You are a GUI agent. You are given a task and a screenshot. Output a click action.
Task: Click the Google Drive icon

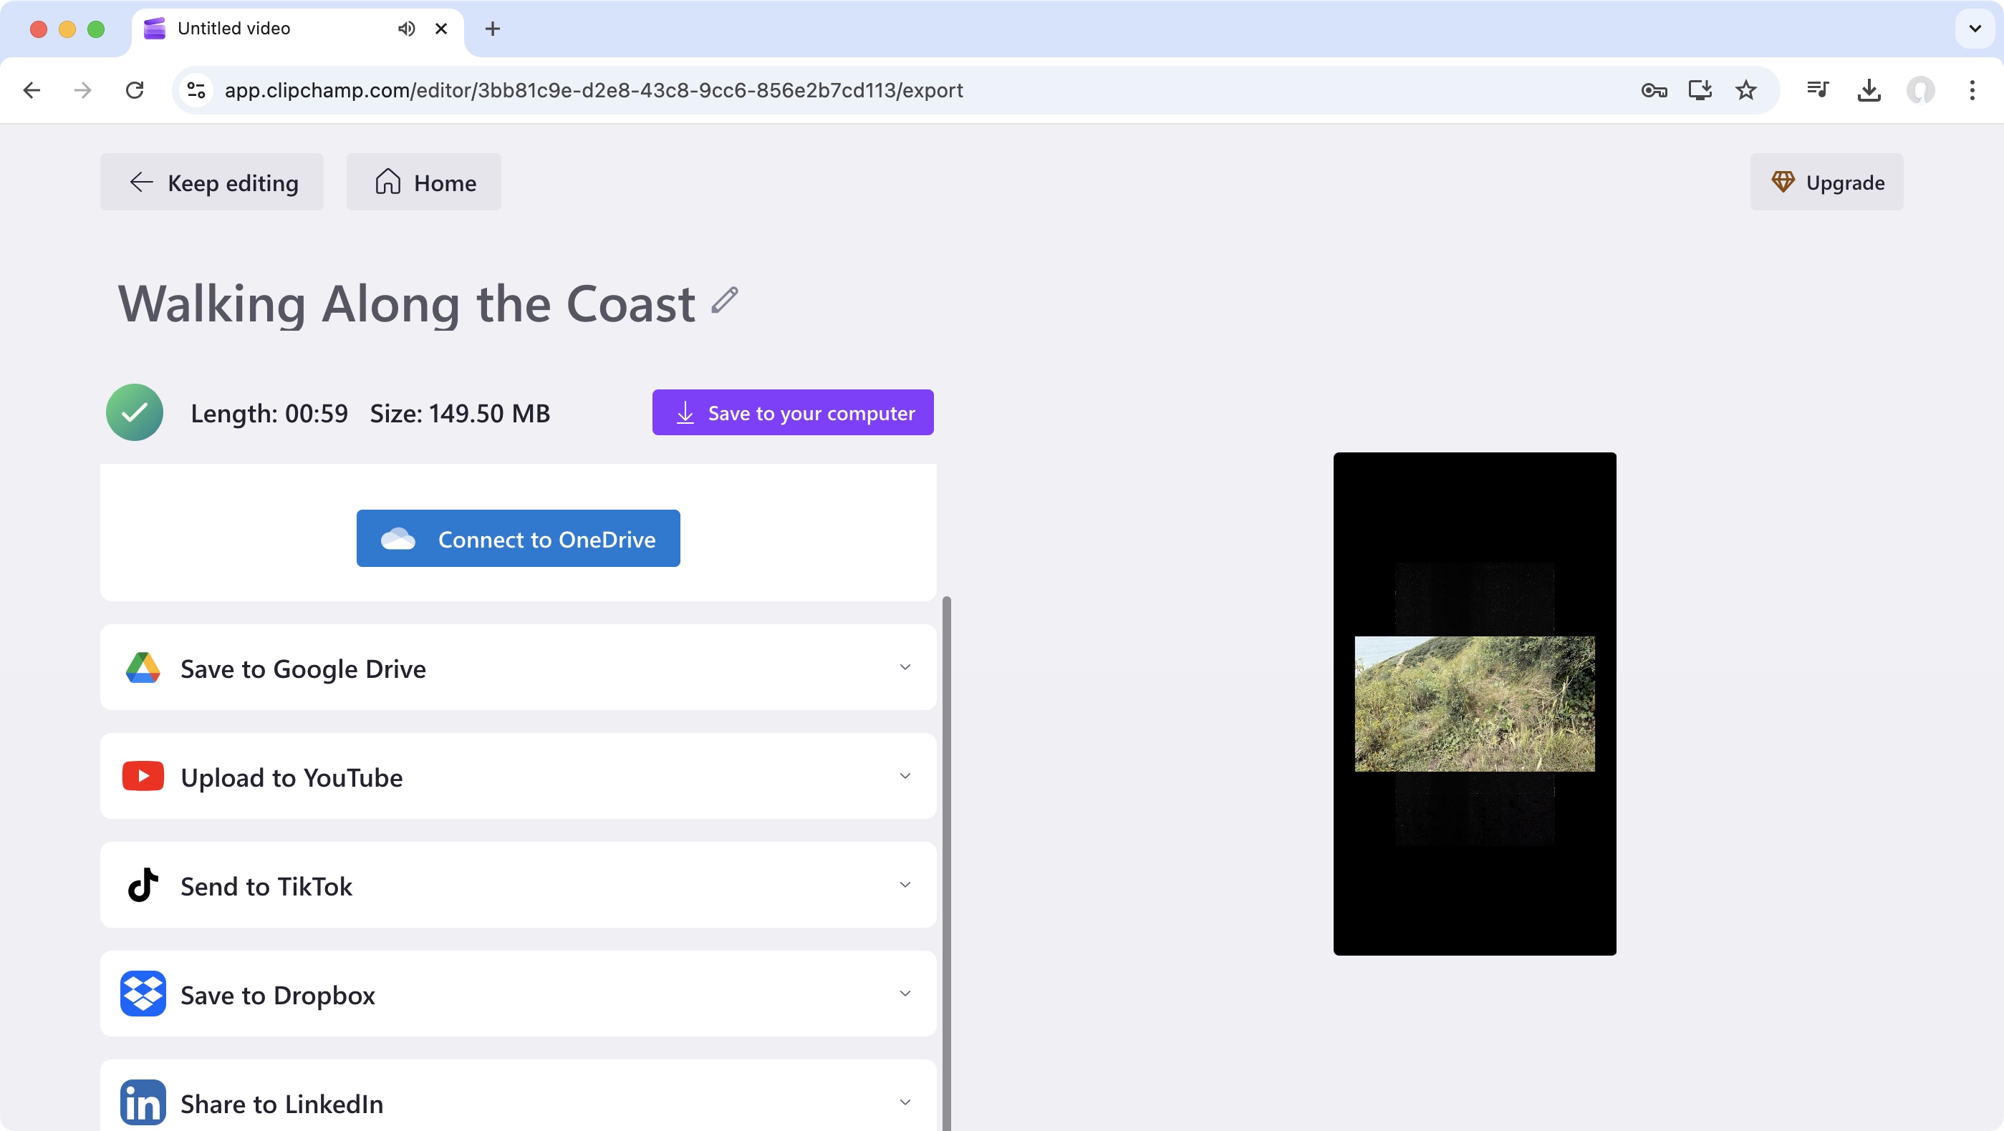143,667
